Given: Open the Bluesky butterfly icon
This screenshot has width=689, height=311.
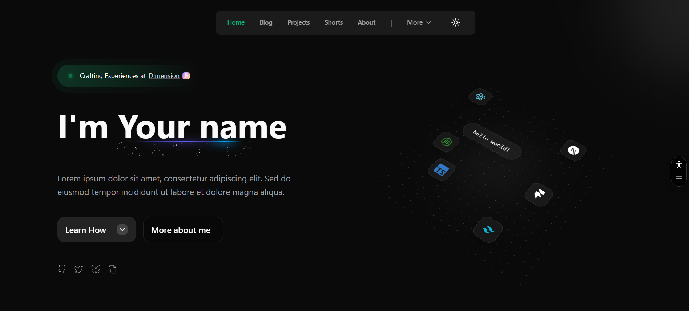Looking at the screenshot, I should click(96, 269).
